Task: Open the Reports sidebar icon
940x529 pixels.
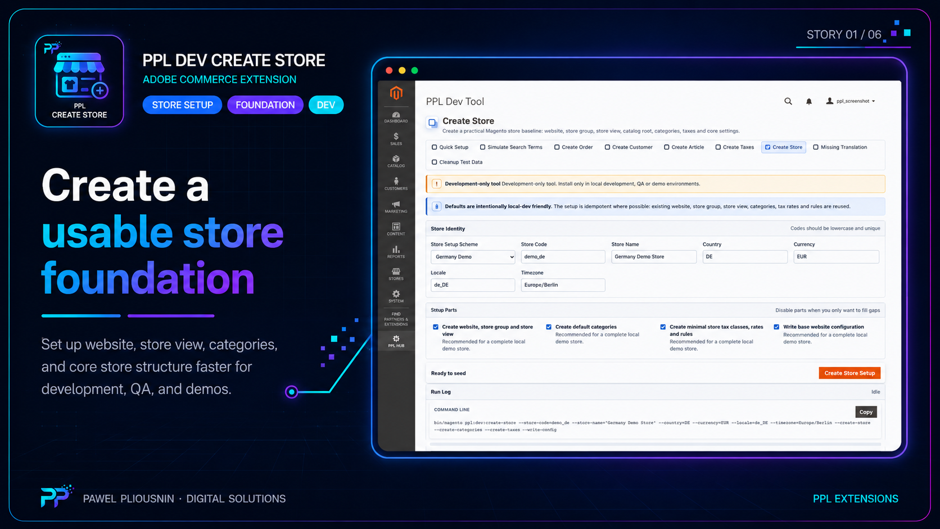Action: (x=396, y=251)
